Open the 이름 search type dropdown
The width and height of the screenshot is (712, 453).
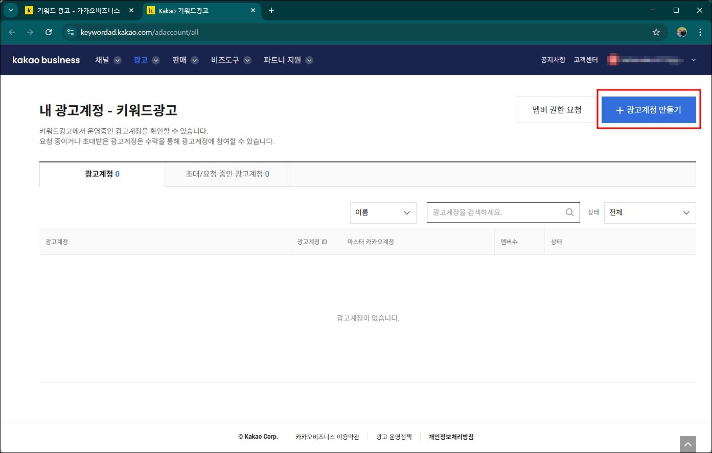(383, 212)
